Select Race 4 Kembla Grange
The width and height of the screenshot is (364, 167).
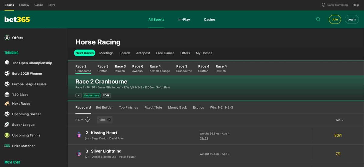click(x=160, y=69)
